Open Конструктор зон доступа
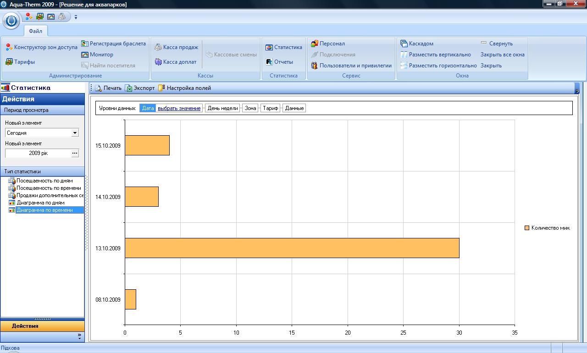 pyautogui.click(x=42, y=47)
